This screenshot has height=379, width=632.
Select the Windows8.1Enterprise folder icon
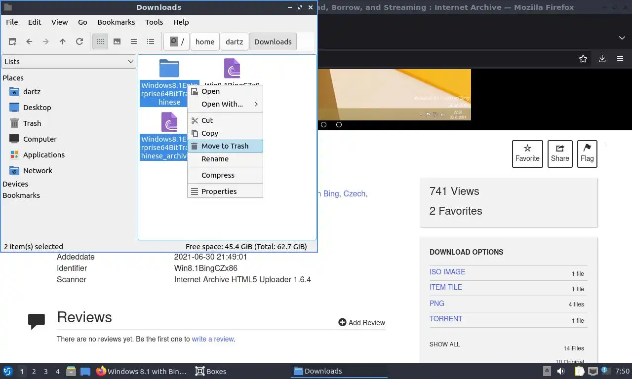point(169,69)
